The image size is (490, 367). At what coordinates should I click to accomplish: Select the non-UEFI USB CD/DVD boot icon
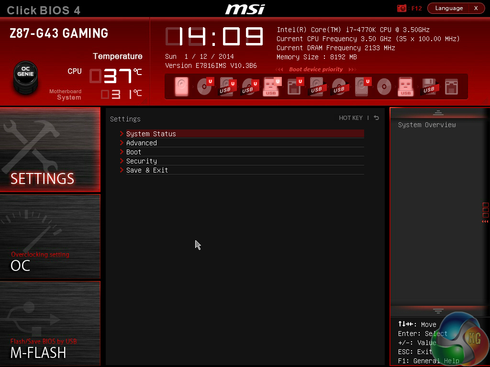tap(339, 86)
